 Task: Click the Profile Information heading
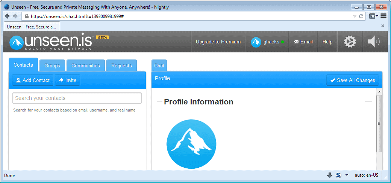click(199, 102)
